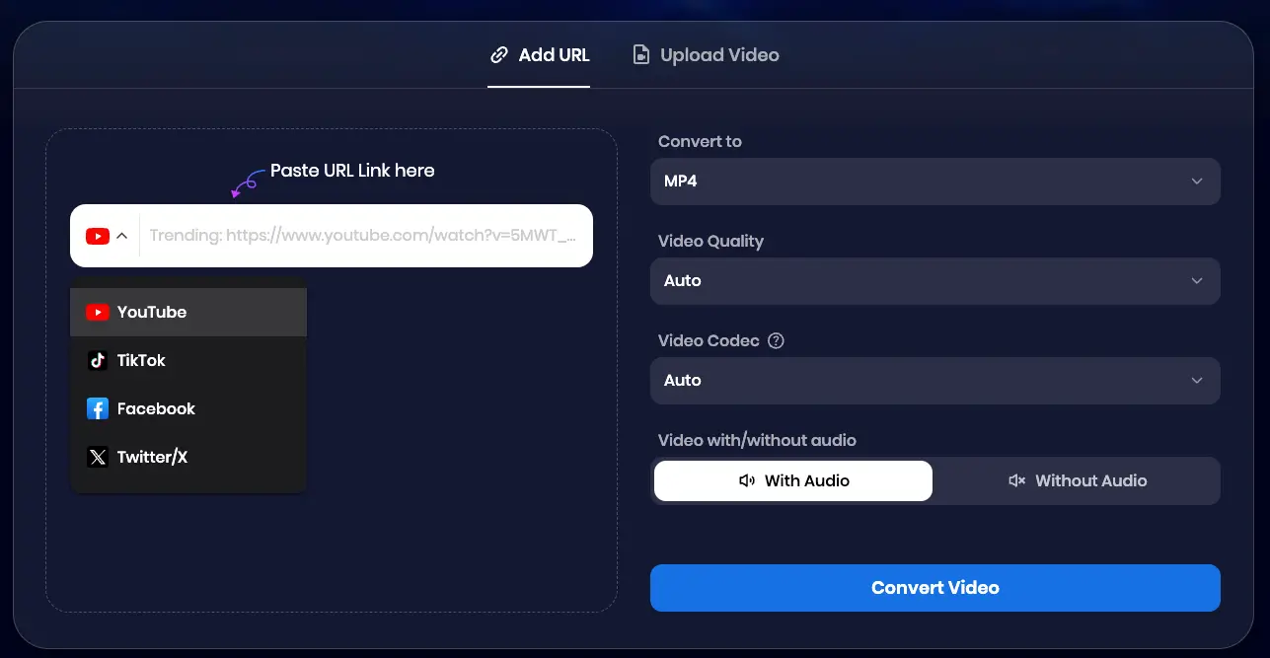Screen dimensions: 1270x658
Task: Click the Facebook logo icon
Action: point(97,409)
